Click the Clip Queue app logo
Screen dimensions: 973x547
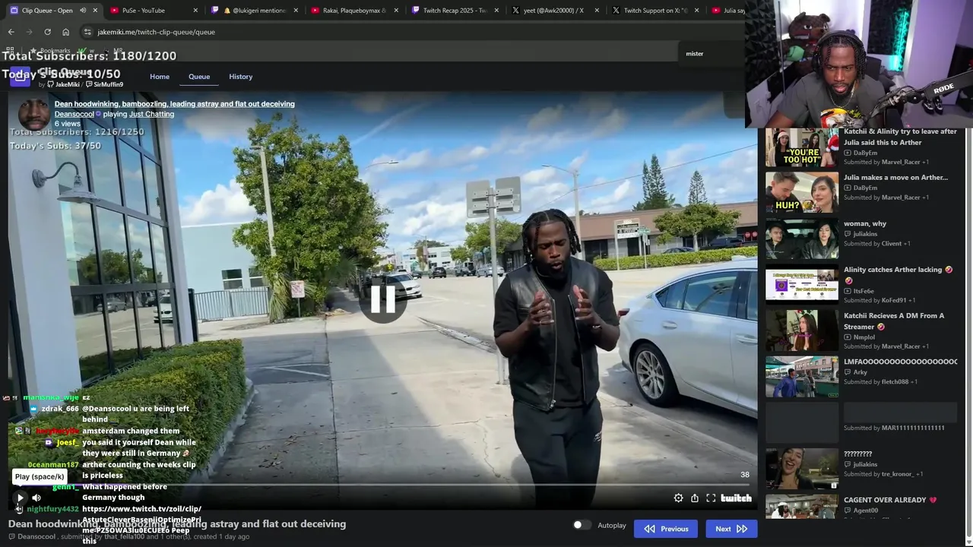pyautogui.click(x=20, y=77)
